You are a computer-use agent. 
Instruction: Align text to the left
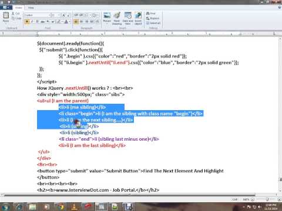pyautogui.click(x=76, y=22)
